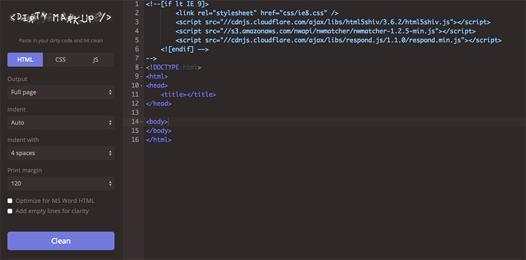This screenshot has width=526, height=260.
Task: Click the closing </body> tag on line 15
Action: [159, 131]
